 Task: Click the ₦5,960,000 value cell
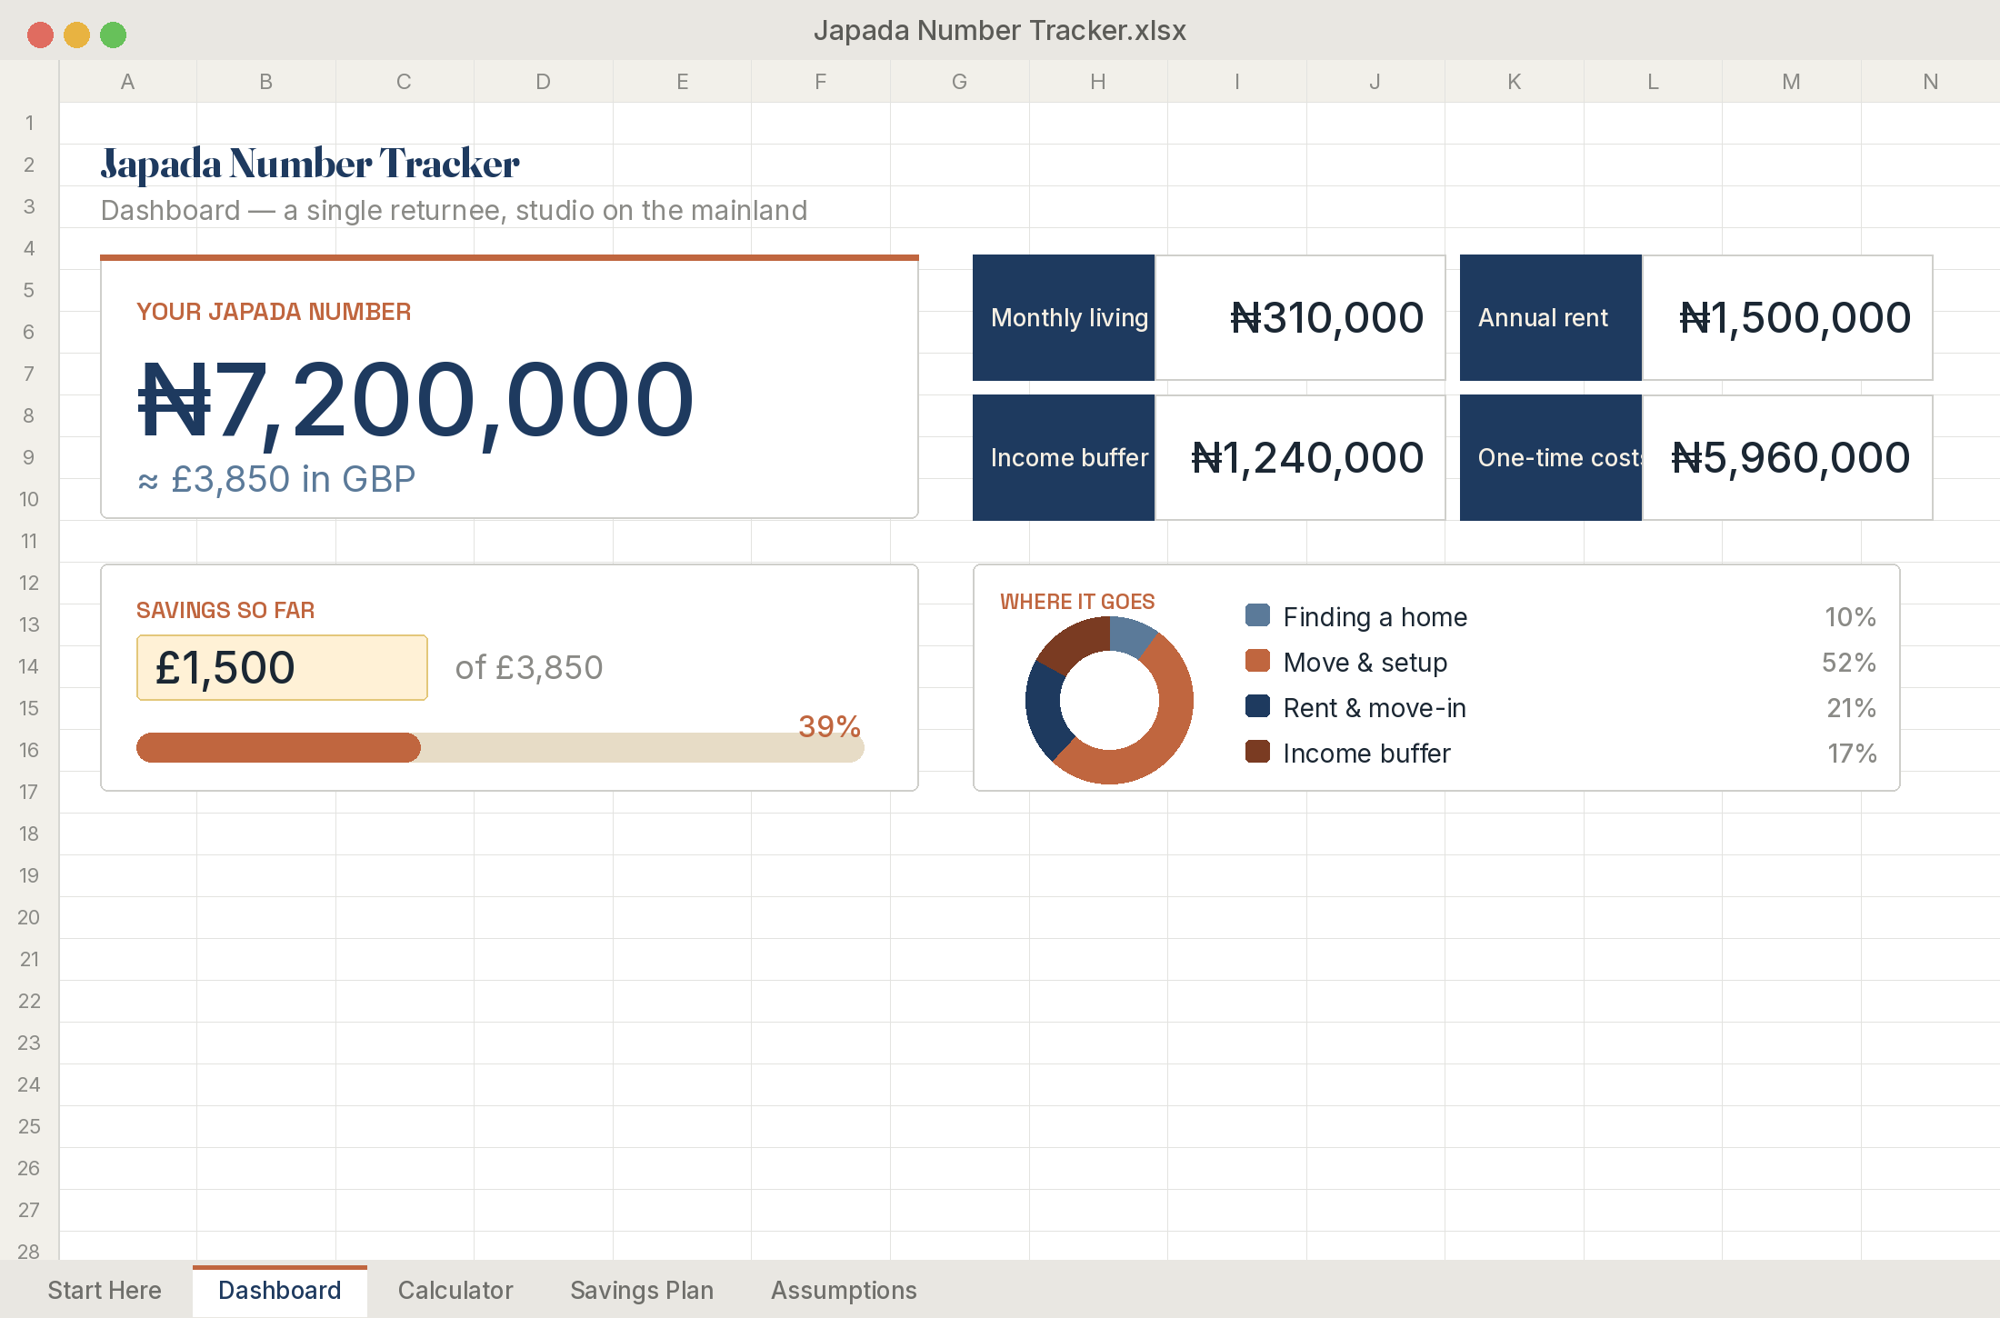point(1787,457)
